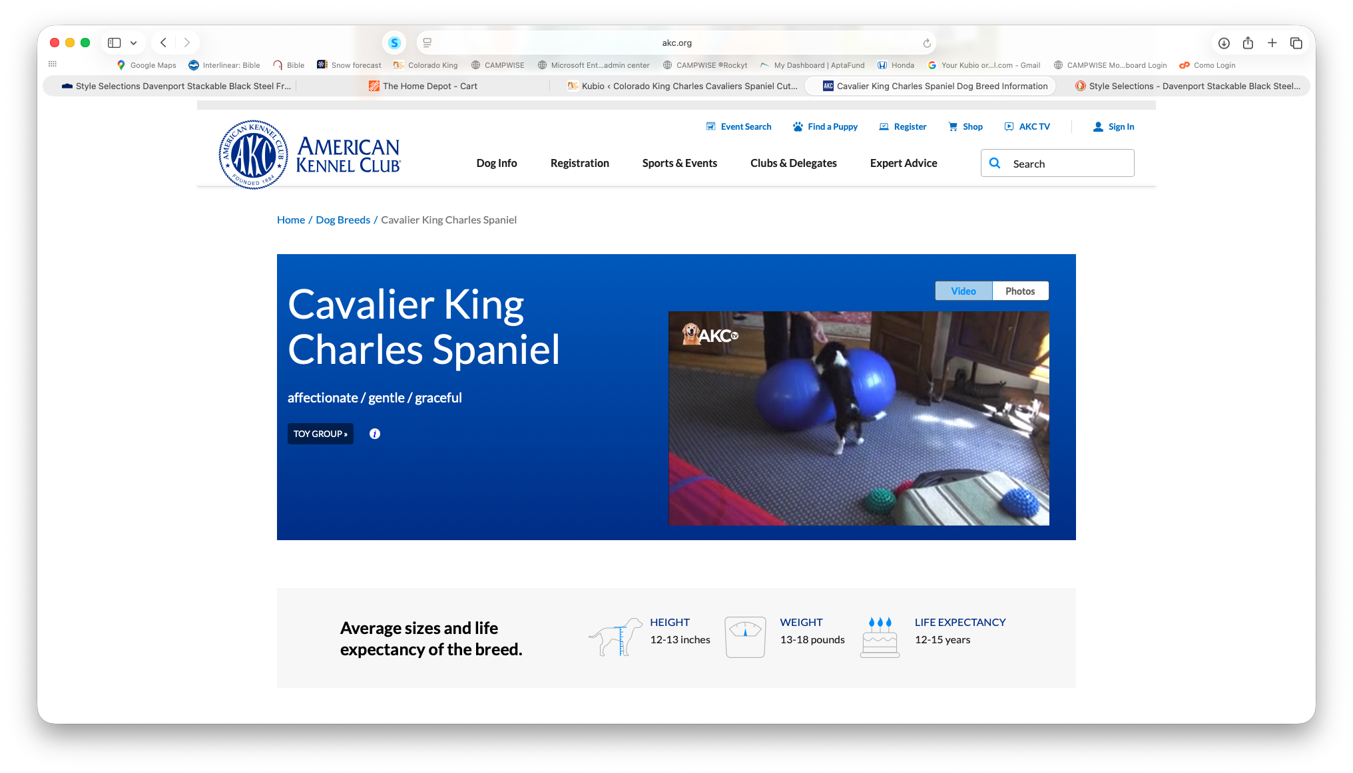Click the reload page icon
The image size is (1353, 773).
(x=926, y=43)
